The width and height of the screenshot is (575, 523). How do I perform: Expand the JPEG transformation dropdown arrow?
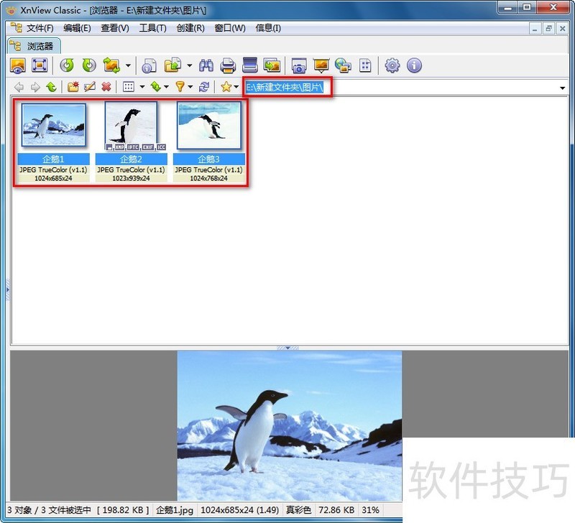point(128,66)
